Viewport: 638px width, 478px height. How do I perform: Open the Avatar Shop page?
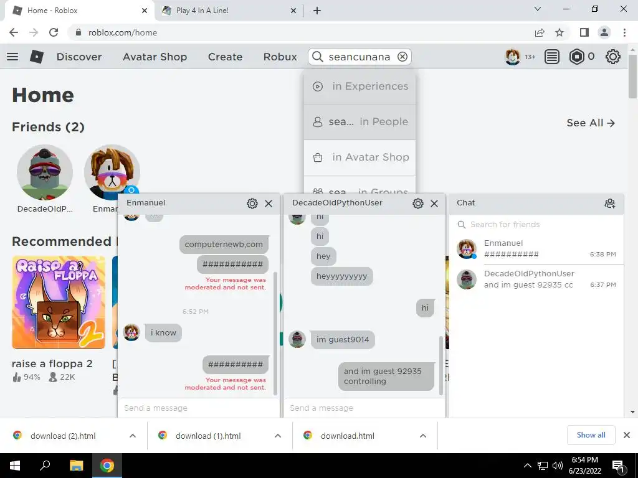pyautogui.click(x=155, y=57)
